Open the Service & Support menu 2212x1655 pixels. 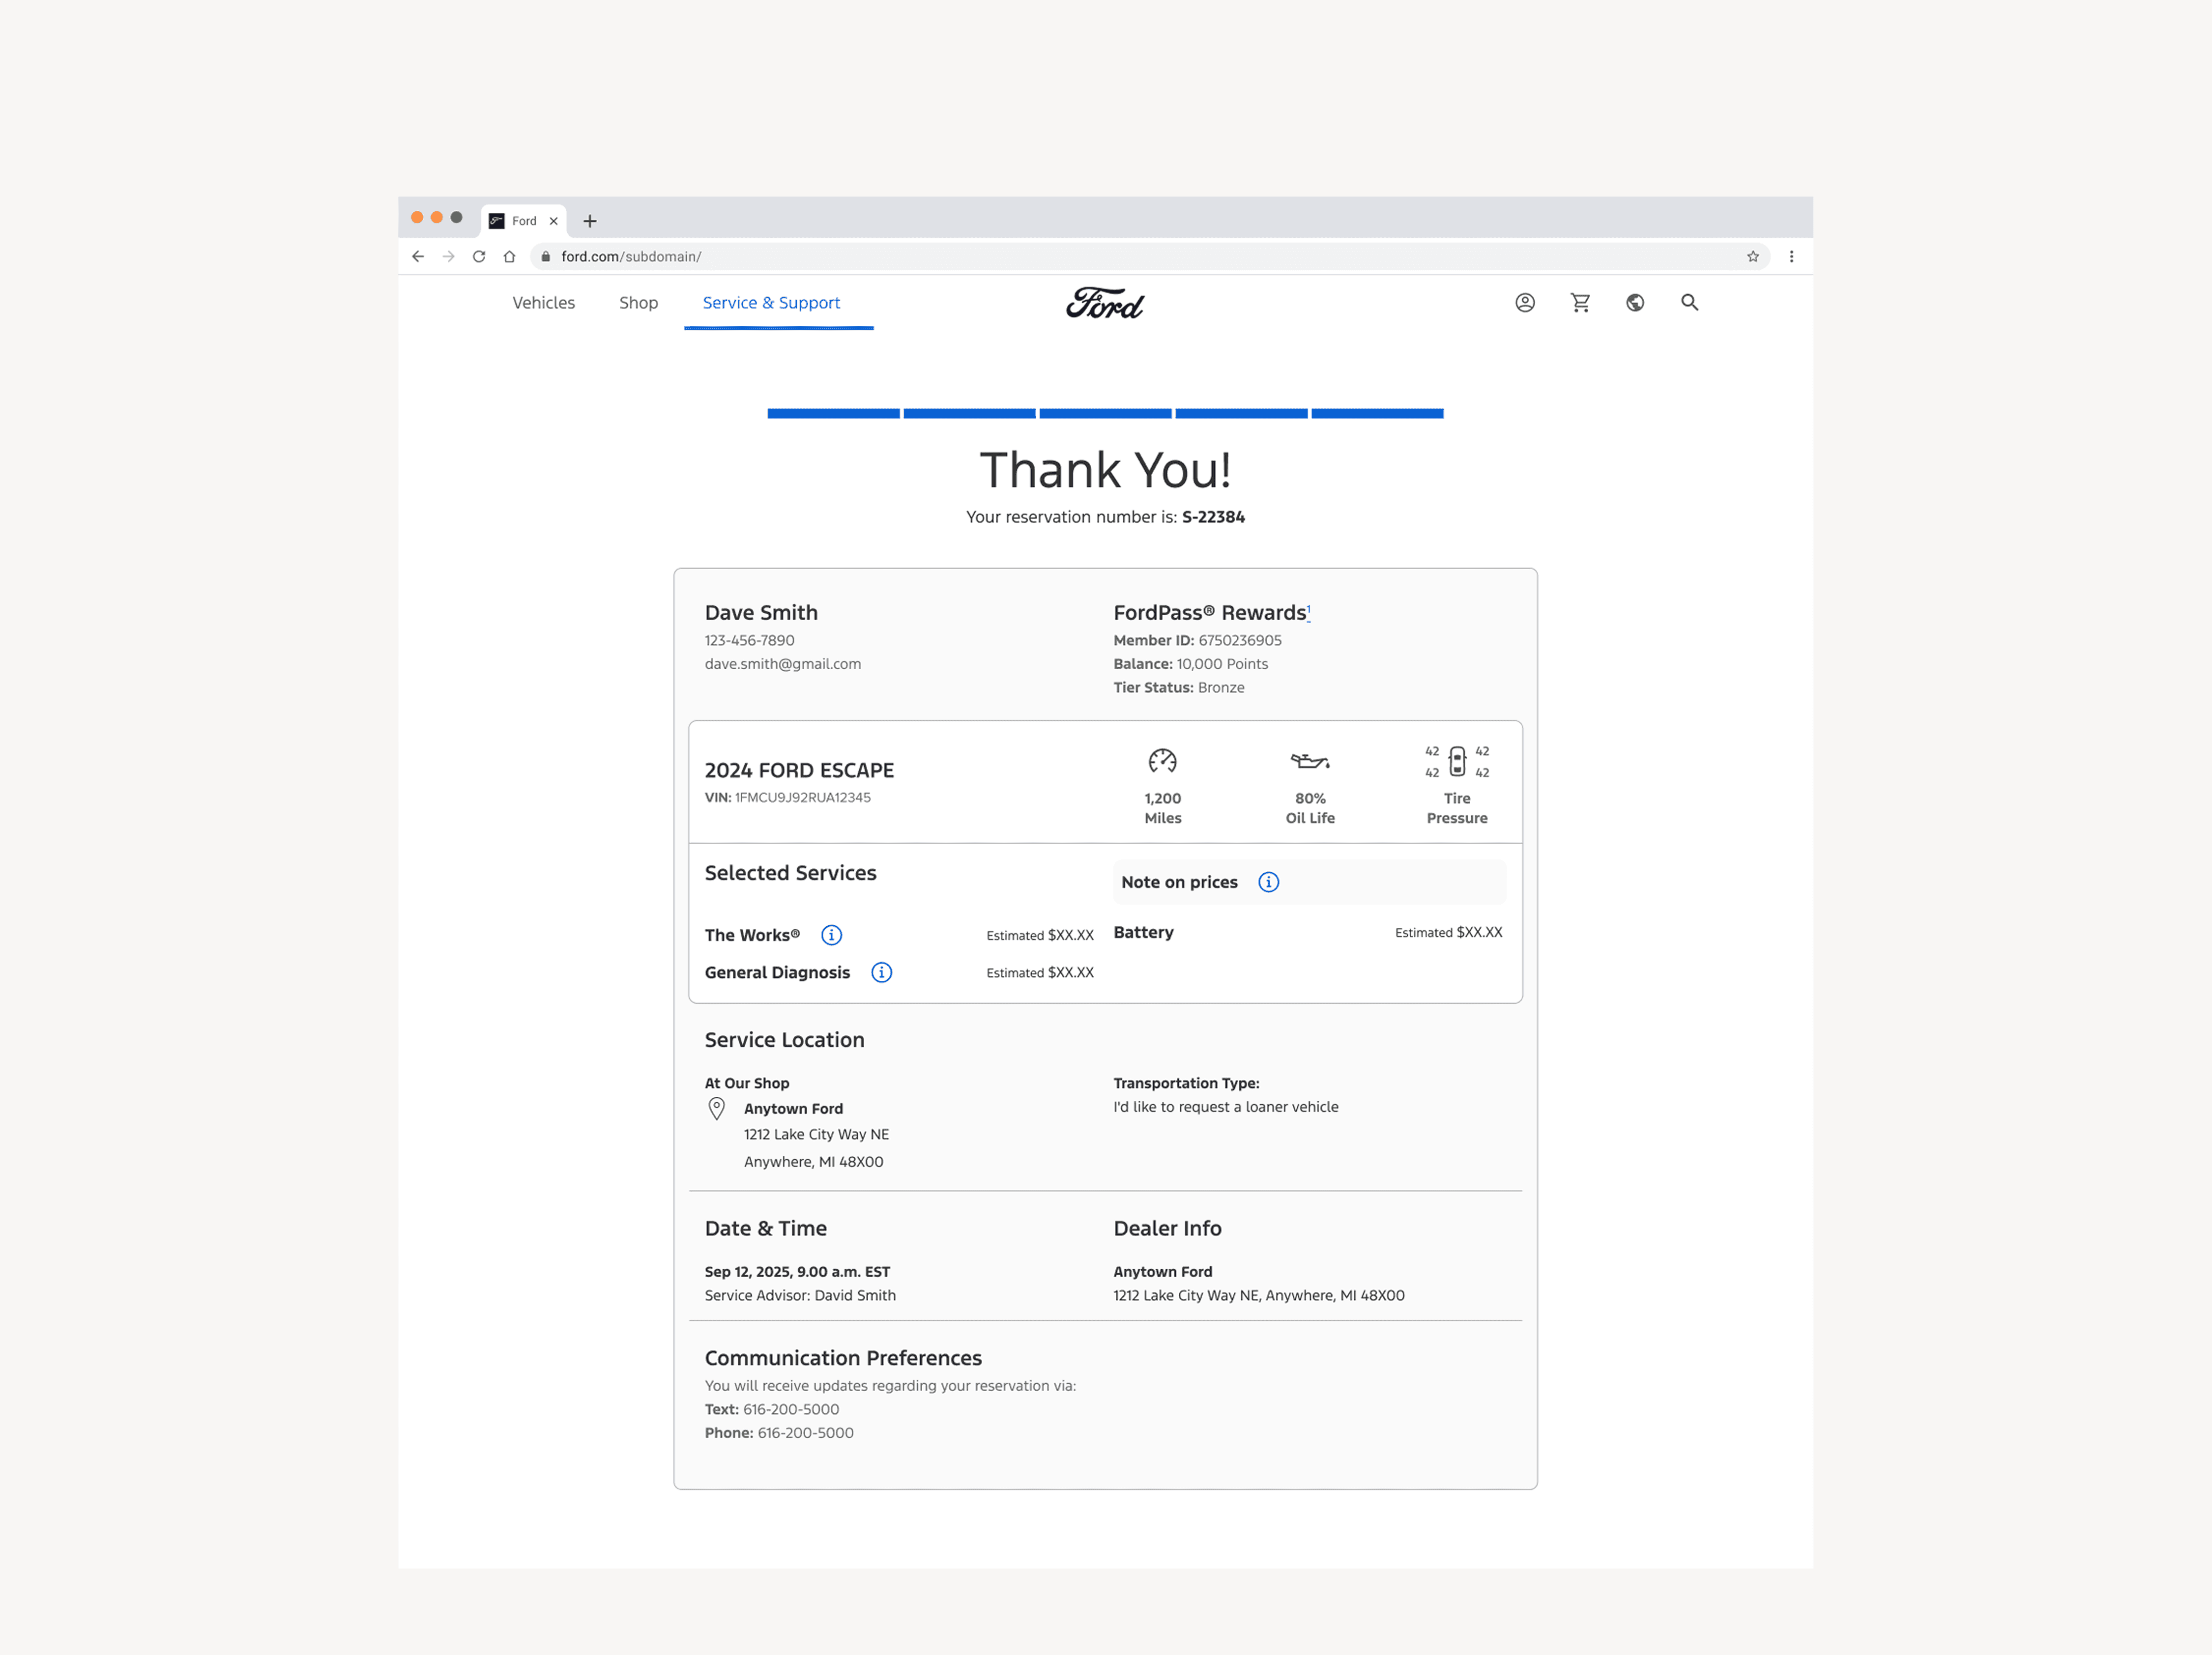[771, 303]
